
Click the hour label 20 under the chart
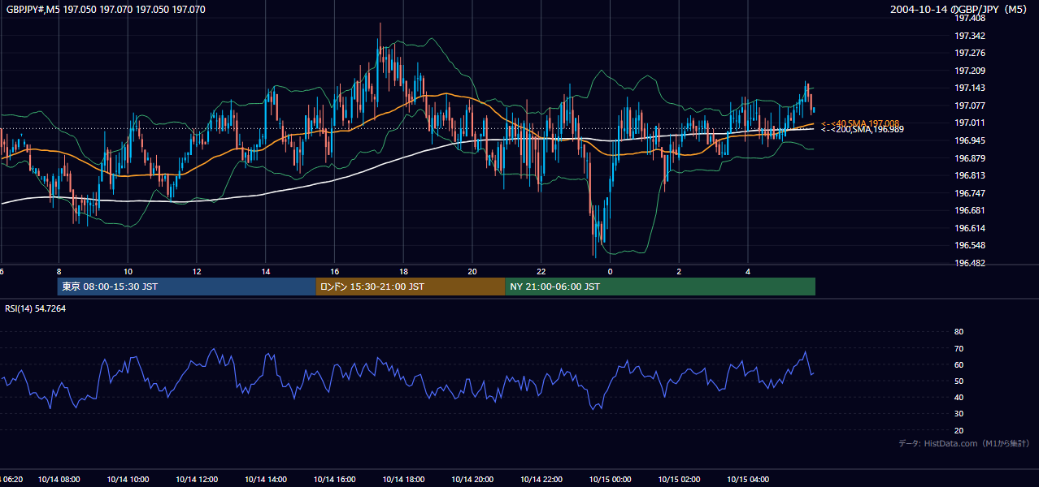coord(472,271)
